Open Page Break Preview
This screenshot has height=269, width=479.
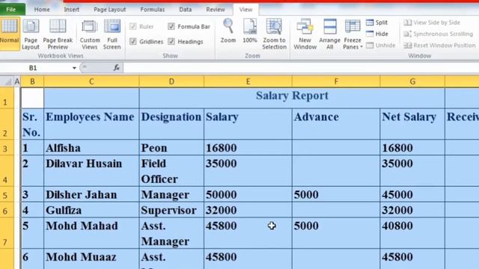click(x=58, y=34)
